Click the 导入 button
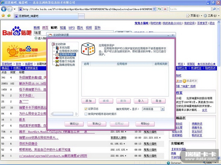Screen dimensions: 221x165 (x=141, y=101)
